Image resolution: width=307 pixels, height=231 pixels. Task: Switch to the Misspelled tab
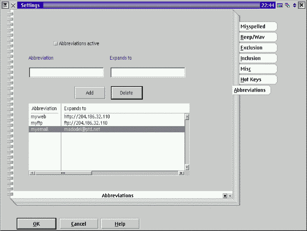click(x=257, y=26)
